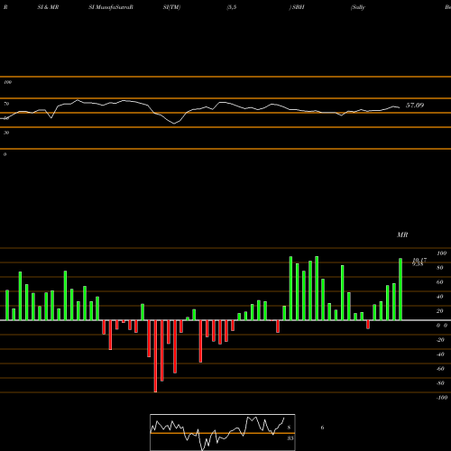
Task: Click the RSI value label 57.09
Action: (415, 106)
